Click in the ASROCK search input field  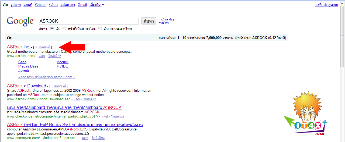coord(89,21)
